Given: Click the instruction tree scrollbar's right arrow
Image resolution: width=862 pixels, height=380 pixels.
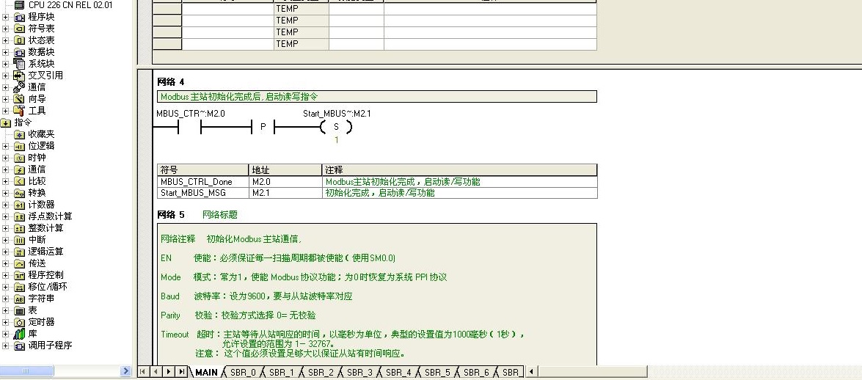Looking at the screenshot, I should coord(126,371).
